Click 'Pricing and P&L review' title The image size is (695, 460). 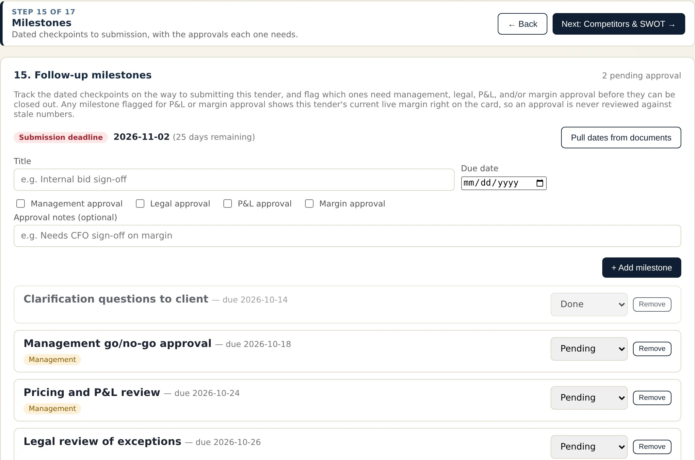click(92, 392)
